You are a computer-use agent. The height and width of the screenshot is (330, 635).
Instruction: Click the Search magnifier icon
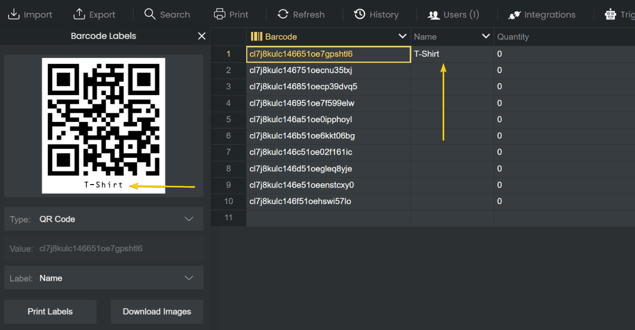(x=150, y=14)
